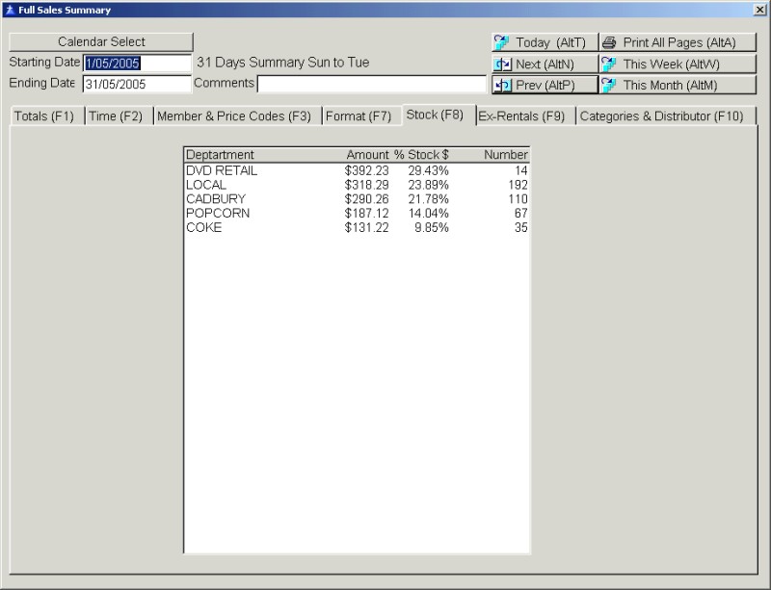Open Categories & Distributor (F10) tab

[662, 116]
